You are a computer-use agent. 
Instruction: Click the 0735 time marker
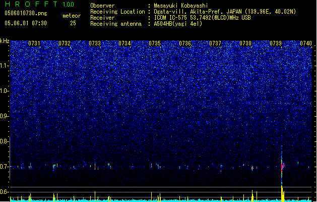[x=155, y=43]
